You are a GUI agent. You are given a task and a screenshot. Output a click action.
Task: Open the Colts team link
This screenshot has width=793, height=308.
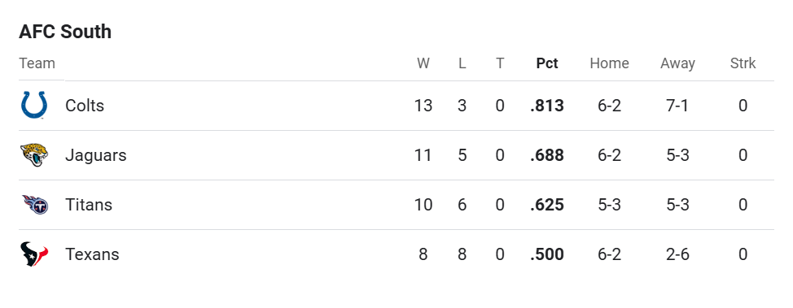click(85, 106)
